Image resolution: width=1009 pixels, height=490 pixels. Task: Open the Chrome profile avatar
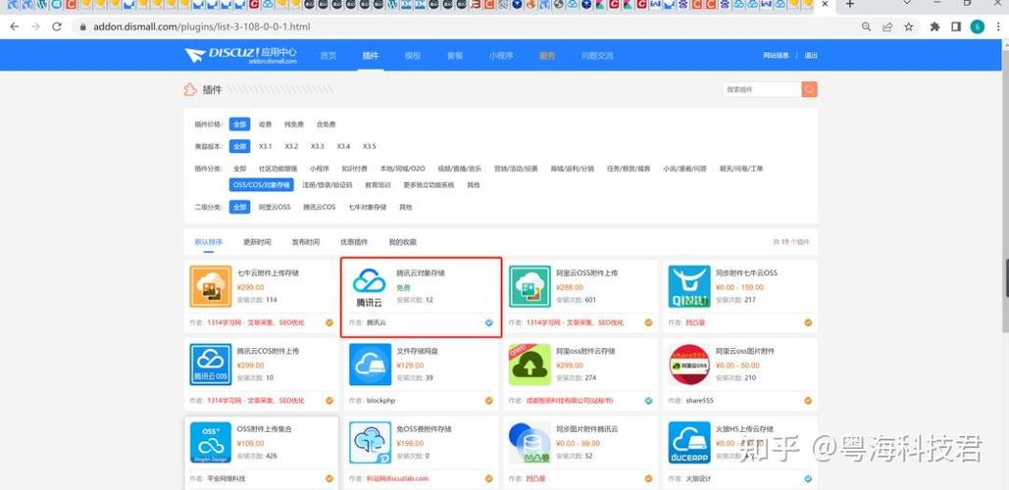point(978,27)
